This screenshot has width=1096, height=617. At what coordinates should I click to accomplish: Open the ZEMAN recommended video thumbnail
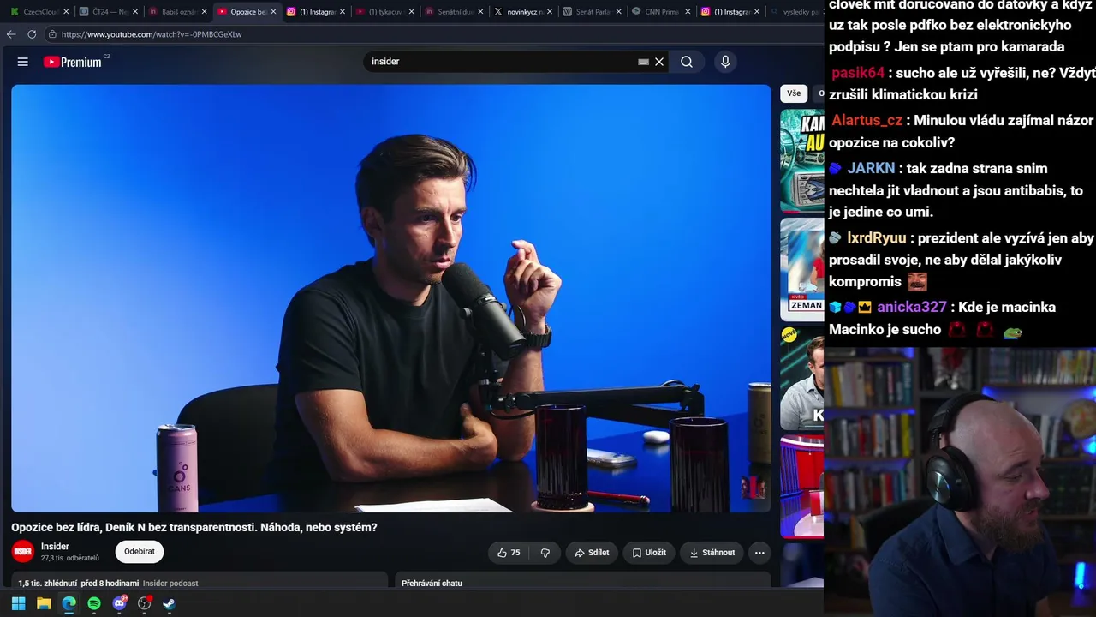(x=801, y=269)
